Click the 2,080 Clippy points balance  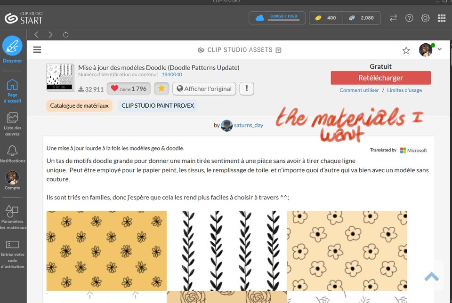coord(361,18)
